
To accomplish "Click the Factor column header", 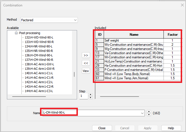I will click(x=172, y=35).
